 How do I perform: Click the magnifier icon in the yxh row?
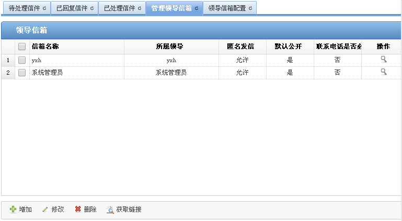point(383,60)
